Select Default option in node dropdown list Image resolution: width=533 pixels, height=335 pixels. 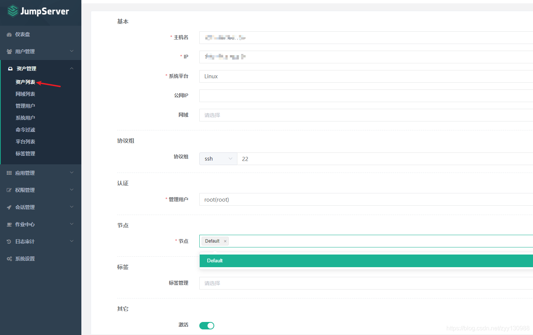point(366,261)
